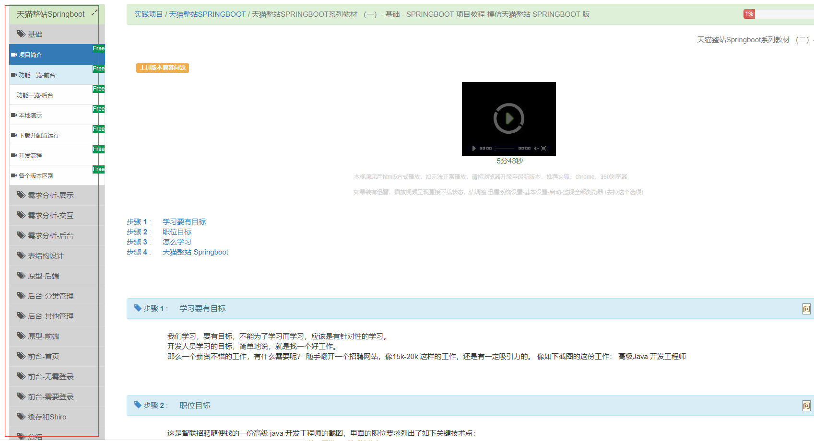Click the large circular play button on video

[x=509, y=118]
